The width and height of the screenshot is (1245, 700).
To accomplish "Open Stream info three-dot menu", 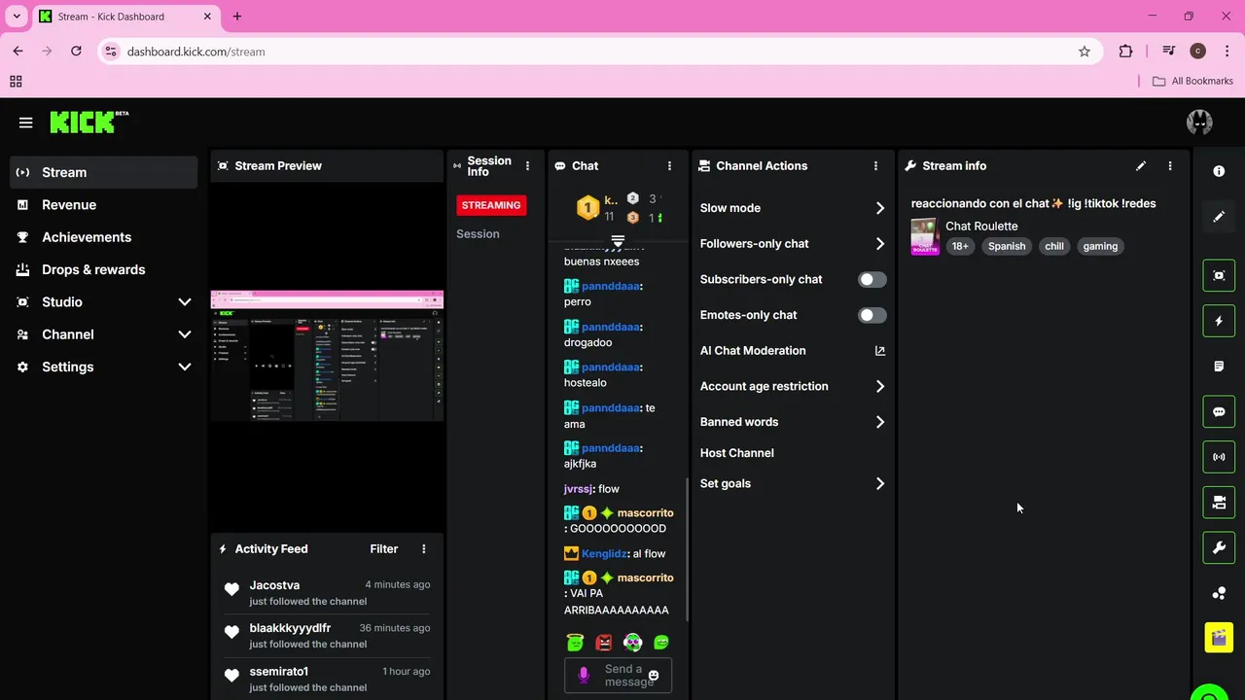I will coord(1170,166).
